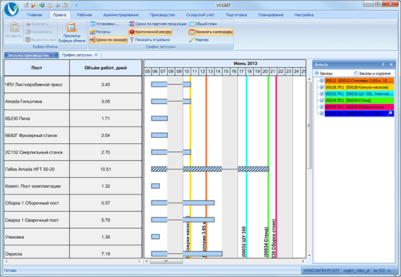
Task: Click the Окраска row Gantt bar
Action: pos(186,254)
